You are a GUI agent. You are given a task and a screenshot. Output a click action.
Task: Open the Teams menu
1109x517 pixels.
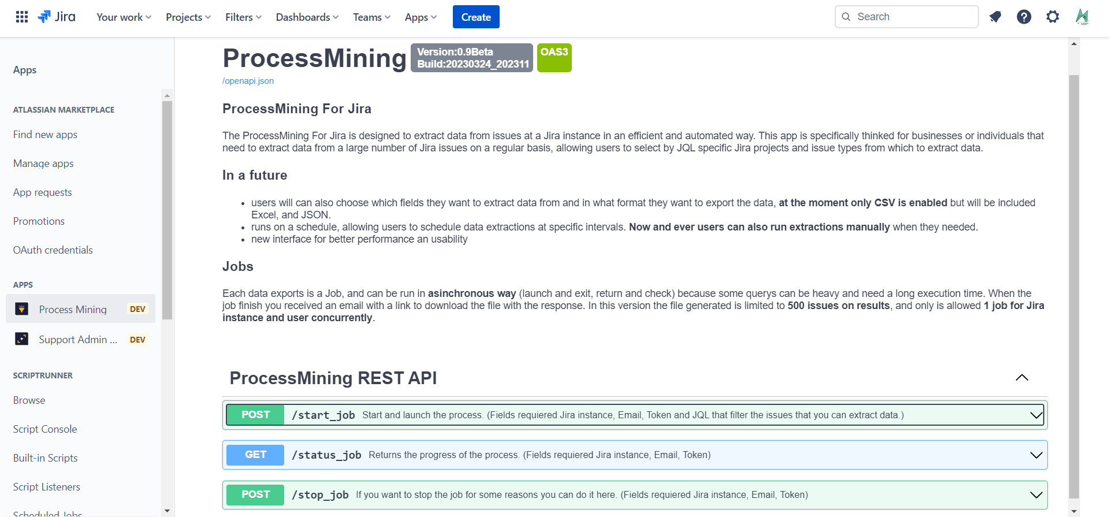point(371,17)
